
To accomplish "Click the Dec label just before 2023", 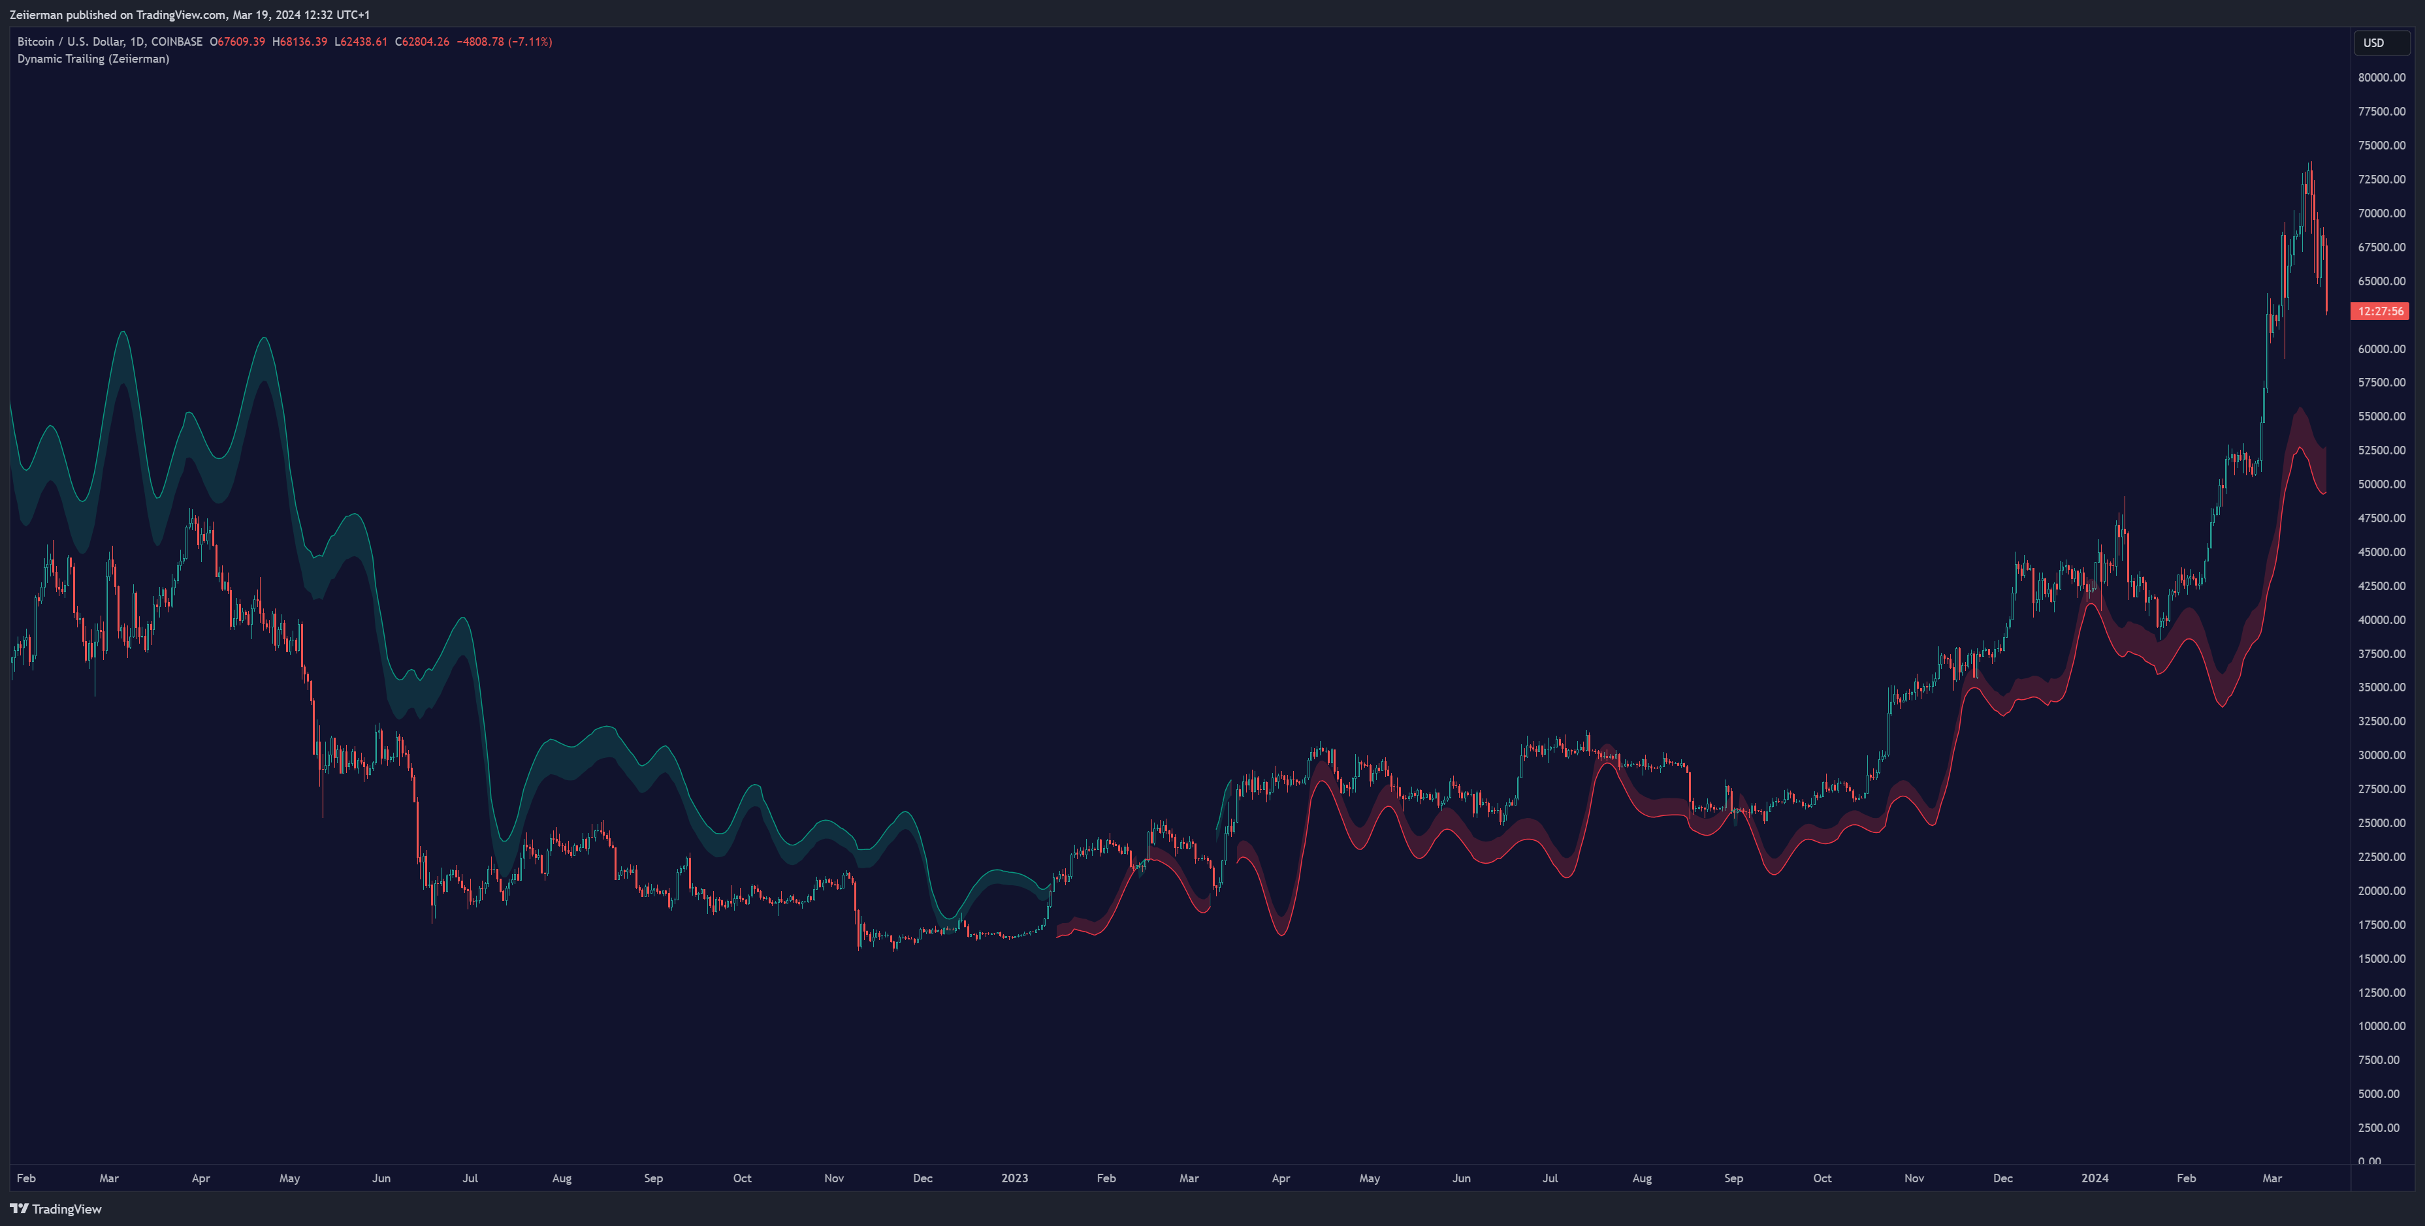I will point(923,1178).
